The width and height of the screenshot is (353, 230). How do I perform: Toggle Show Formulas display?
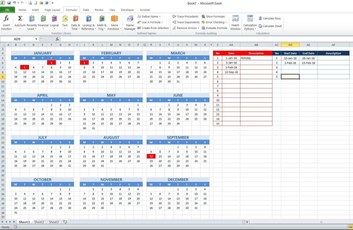214,16
